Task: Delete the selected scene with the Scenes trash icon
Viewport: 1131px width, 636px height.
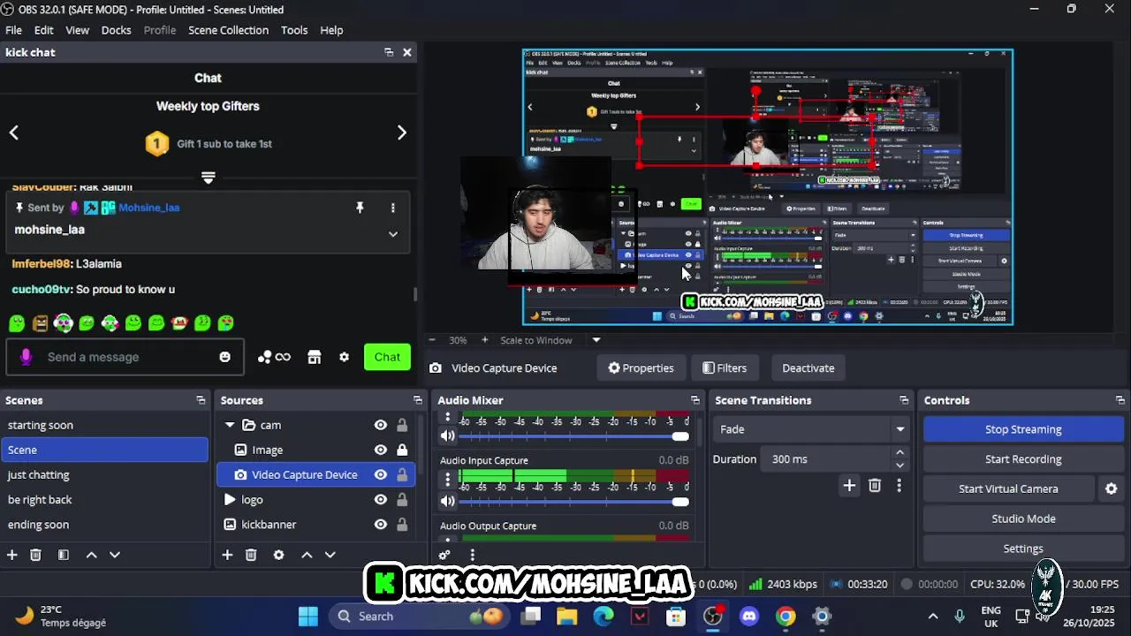Action: [35, 555]
